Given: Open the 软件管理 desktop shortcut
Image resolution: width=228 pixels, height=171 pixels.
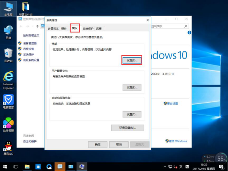Looking at the screenshot, I should [x=8, y=125].
